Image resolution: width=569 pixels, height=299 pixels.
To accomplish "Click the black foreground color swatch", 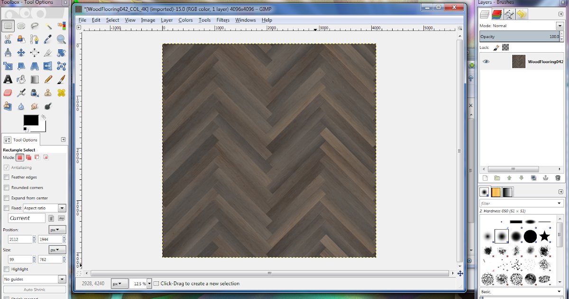I will (x=31, y=120).
